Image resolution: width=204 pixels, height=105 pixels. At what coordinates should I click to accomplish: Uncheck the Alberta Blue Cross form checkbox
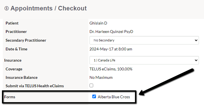point(94,97)
